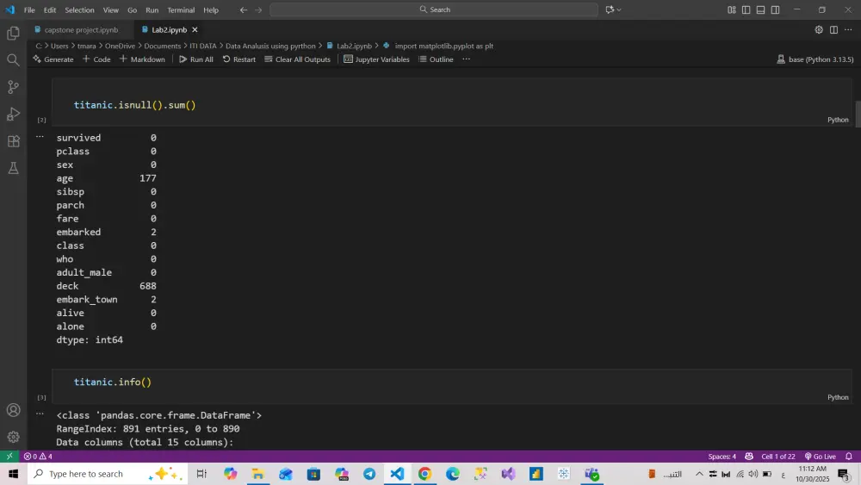Image resolution: width=861 pixels, height=485 pixels.
Task: Open Copilot chat icon in title bar
Action: [610, 9]
